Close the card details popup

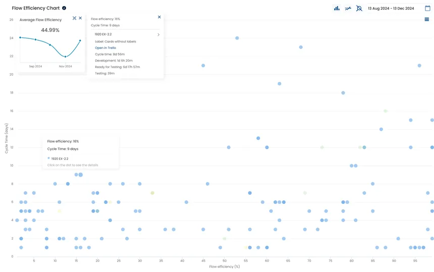(x=159, y=17)
